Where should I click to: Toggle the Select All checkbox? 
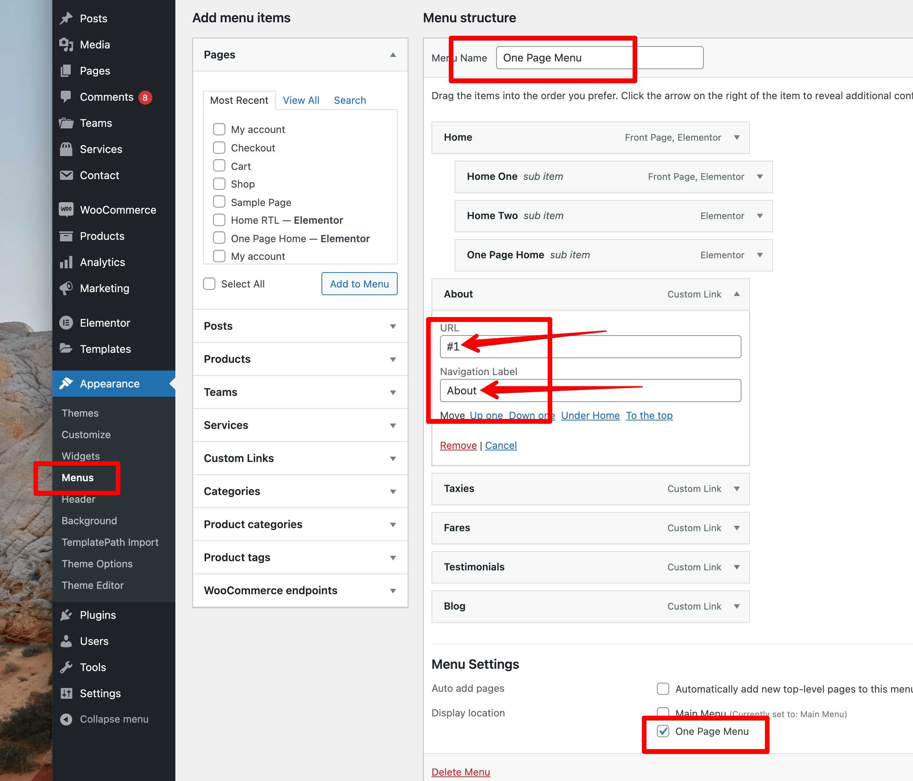coord(209,284)
